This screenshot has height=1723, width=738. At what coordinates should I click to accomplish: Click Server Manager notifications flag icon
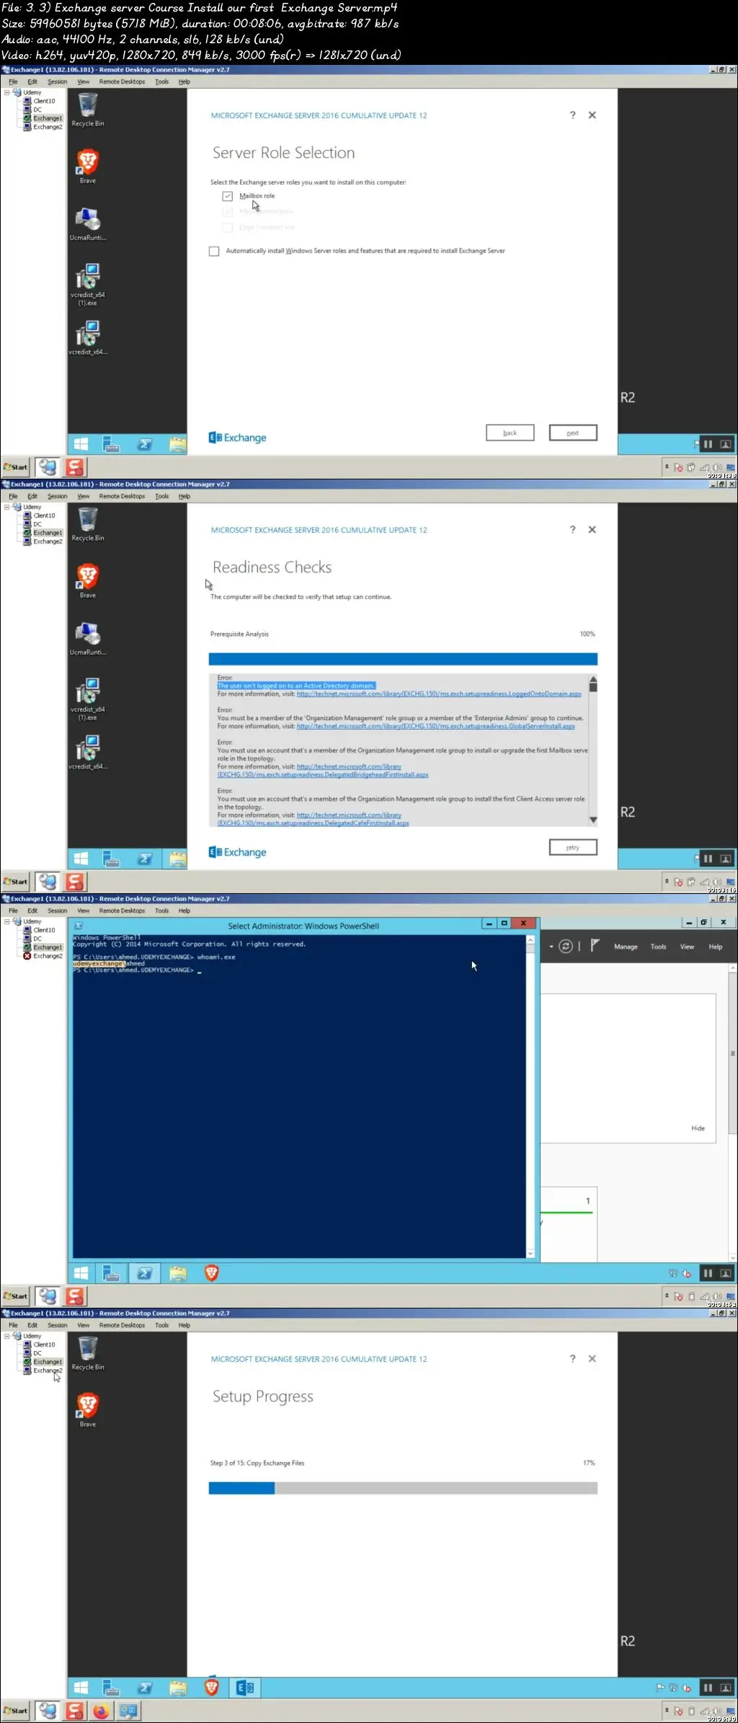tap(595, 946)
